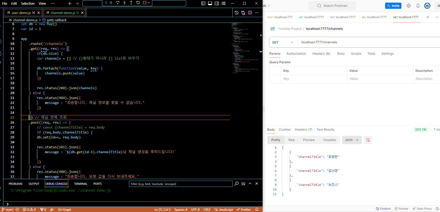
Task: Open the editor More Actions ellipsis
Action: (x=257, y=12)
